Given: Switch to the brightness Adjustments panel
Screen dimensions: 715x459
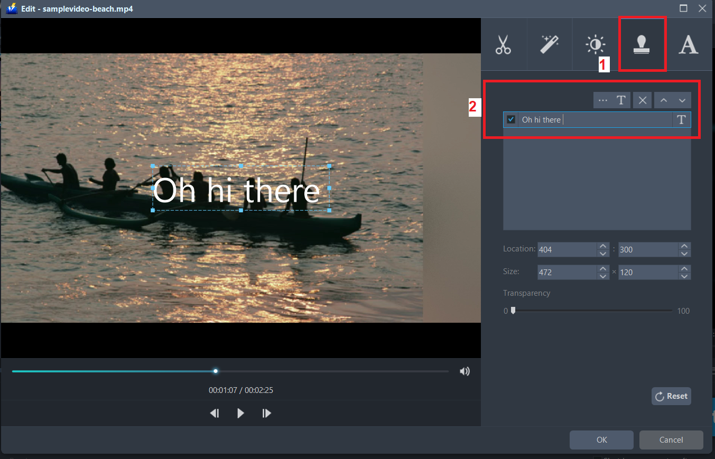Looking at the screenshot, I should click(x=595, y=44).
